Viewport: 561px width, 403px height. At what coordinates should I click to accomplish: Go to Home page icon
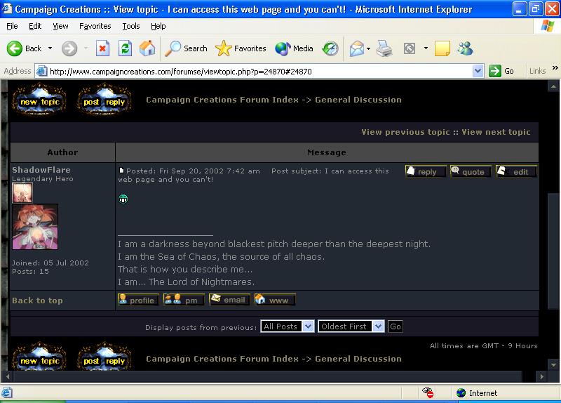147,48
